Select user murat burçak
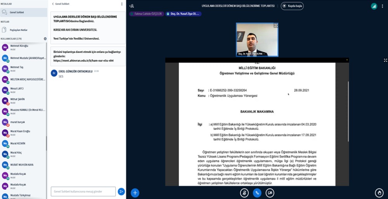Viewport: 388px width, 199px height. [24, 122]
